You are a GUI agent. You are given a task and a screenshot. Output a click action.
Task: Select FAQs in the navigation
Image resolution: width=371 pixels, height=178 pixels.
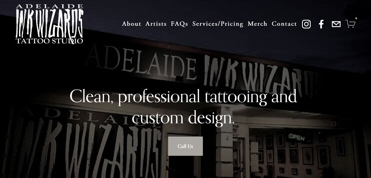[x=179, y=24]
